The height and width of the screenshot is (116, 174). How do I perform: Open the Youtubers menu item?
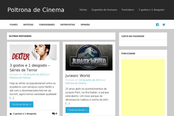pos(128,10)
